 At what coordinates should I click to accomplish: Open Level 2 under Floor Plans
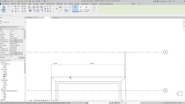click(5, 73)
